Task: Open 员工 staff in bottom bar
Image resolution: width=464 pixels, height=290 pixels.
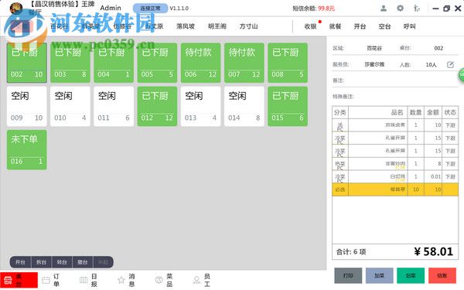Action: tap(202, 280)
